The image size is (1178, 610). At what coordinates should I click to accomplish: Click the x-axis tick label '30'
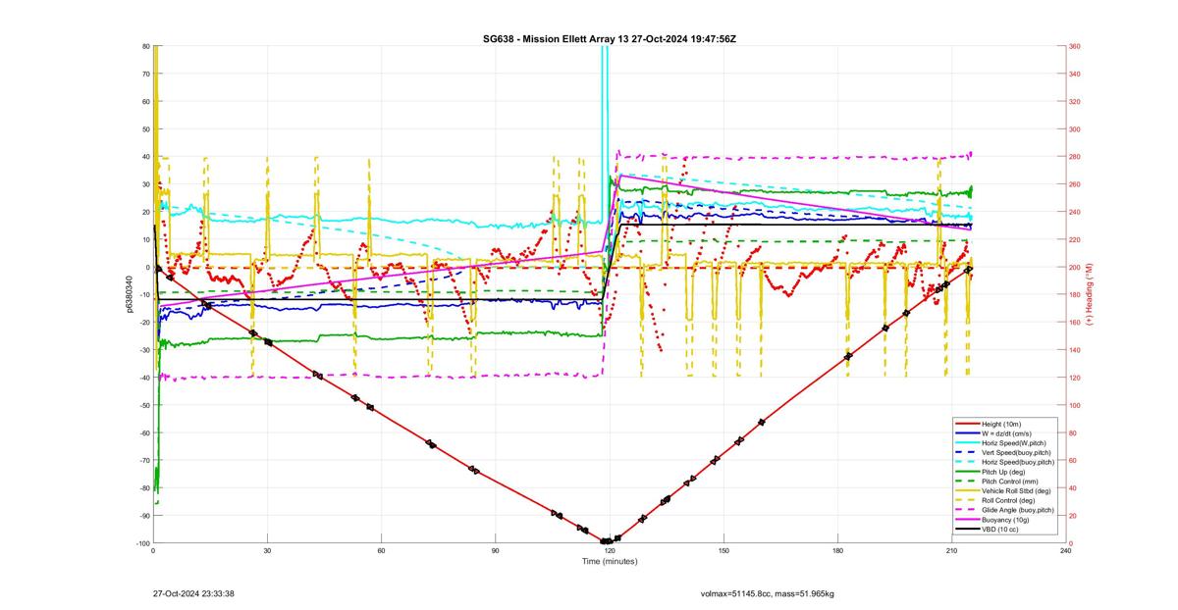(x=268, y=551)
